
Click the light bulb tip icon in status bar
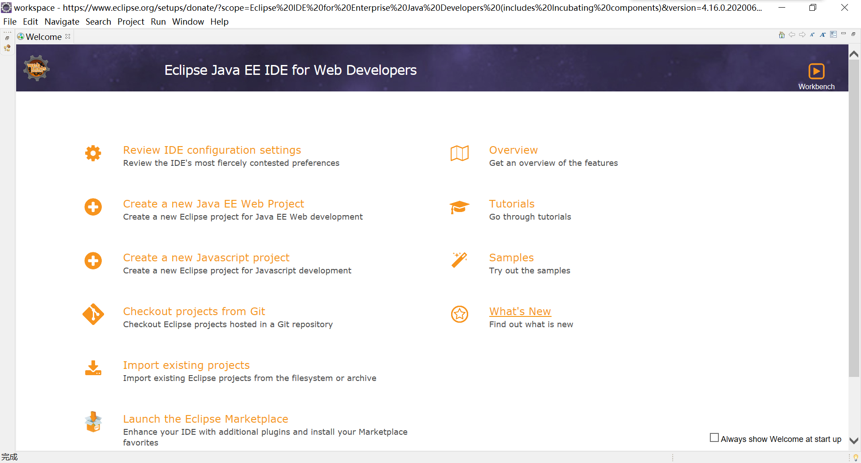pyautogui.click(x=856, y=458)
